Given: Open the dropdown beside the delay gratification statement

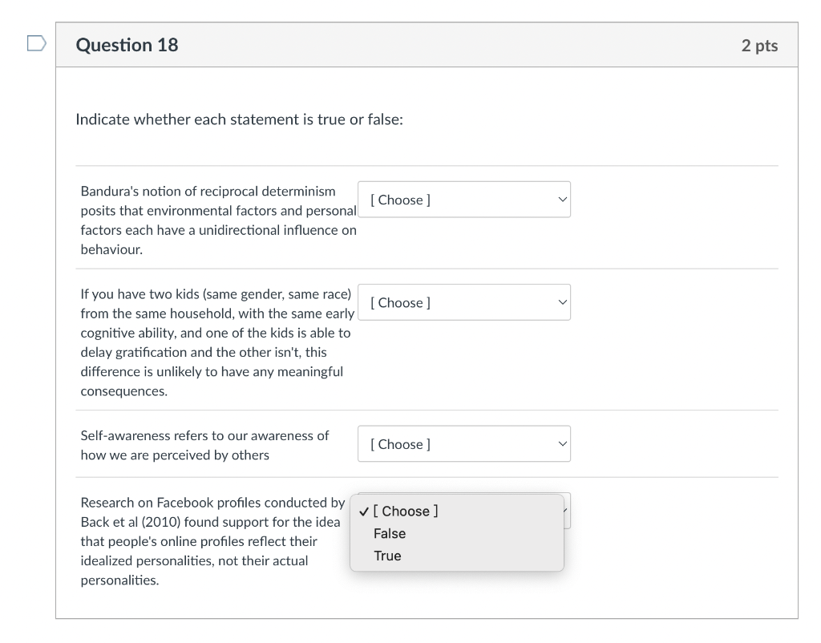Looking at the screenshot, I should (463, 302).
